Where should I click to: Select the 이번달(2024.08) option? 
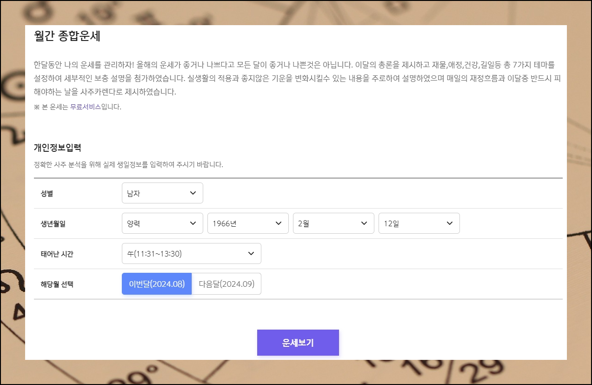tap(157, 284)
